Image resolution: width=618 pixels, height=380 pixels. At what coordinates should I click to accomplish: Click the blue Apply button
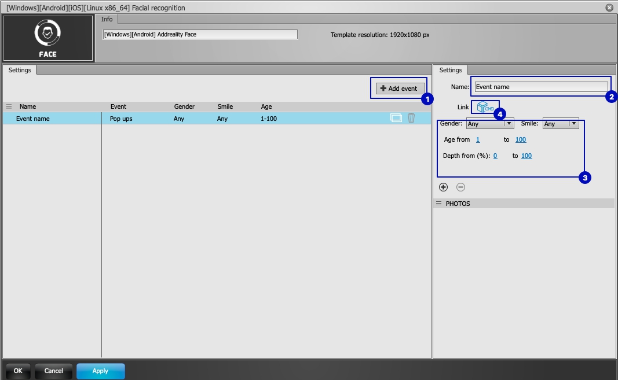click(x=101, y=371)
